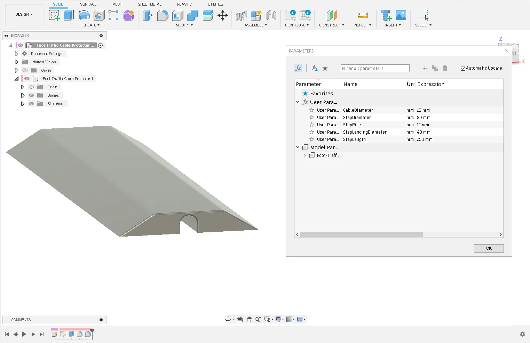This screenshot has width=530, height=343.
Task: Click the Orbit navigation tool
Action: [x=228, y=319]
